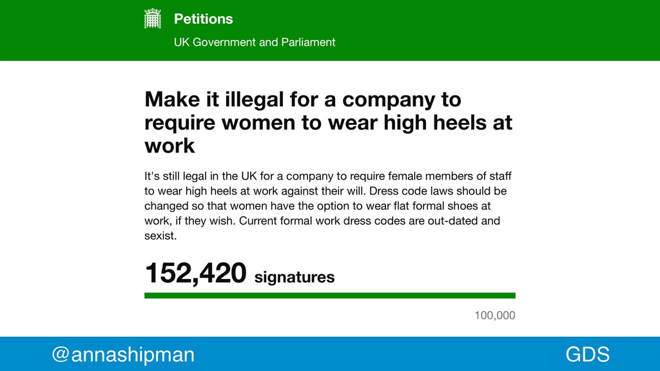Click the petition description paragraph
The height and width of the screenshot is (371, 660).
click(328, 205)
